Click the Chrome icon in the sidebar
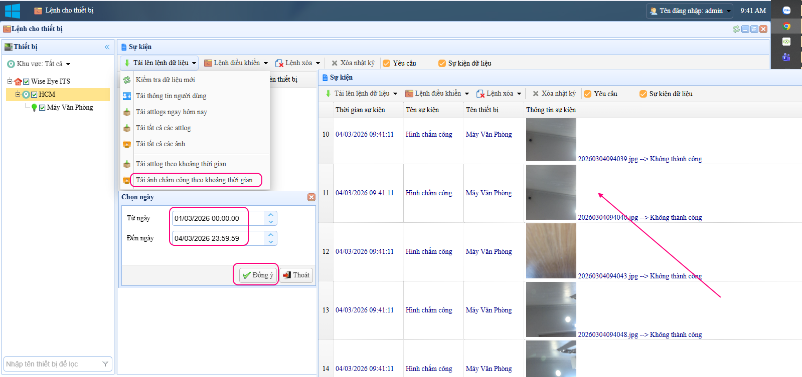Image resolution: width=802 pixels, height=377 pixels. coord(786,27)
